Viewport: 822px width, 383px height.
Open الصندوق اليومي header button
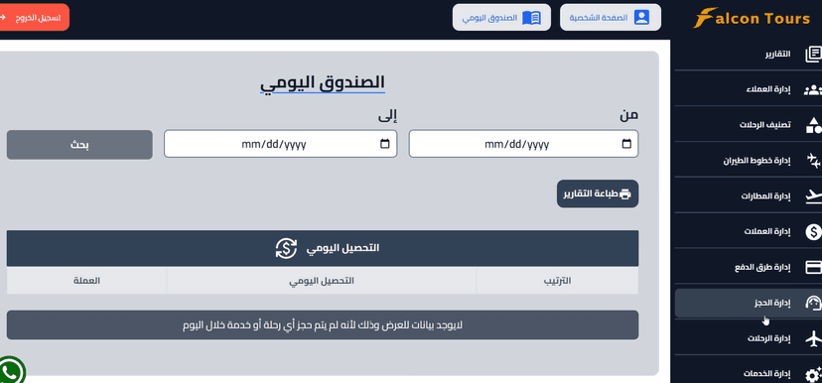[501, 18]
